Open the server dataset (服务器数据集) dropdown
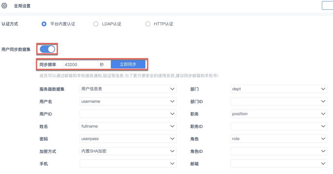 click(x=128, y=89)
